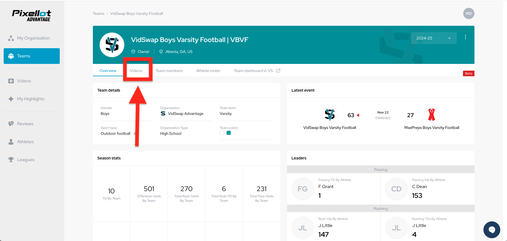507x241 pixels.
Task: Click the F Grant leader name
Action: coord(326,187)
